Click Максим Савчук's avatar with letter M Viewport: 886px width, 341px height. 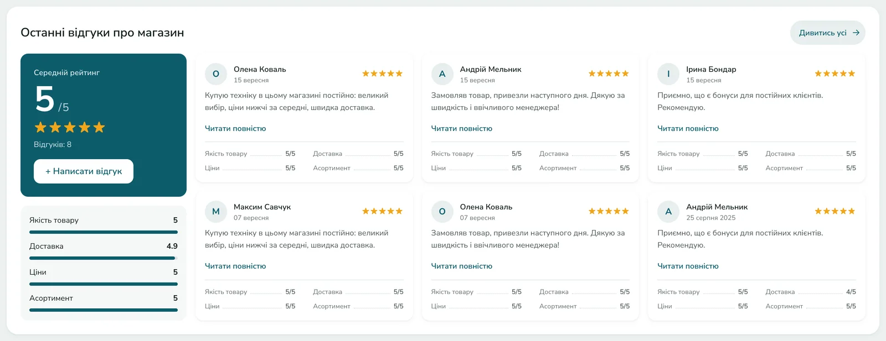(x=216, y=212)
